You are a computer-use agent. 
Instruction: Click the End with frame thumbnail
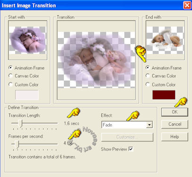165,40
